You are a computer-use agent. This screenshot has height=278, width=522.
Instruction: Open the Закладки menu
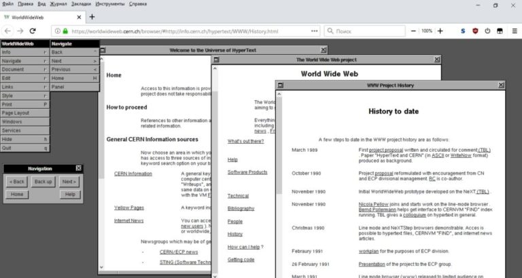click(x=81, y=4)
